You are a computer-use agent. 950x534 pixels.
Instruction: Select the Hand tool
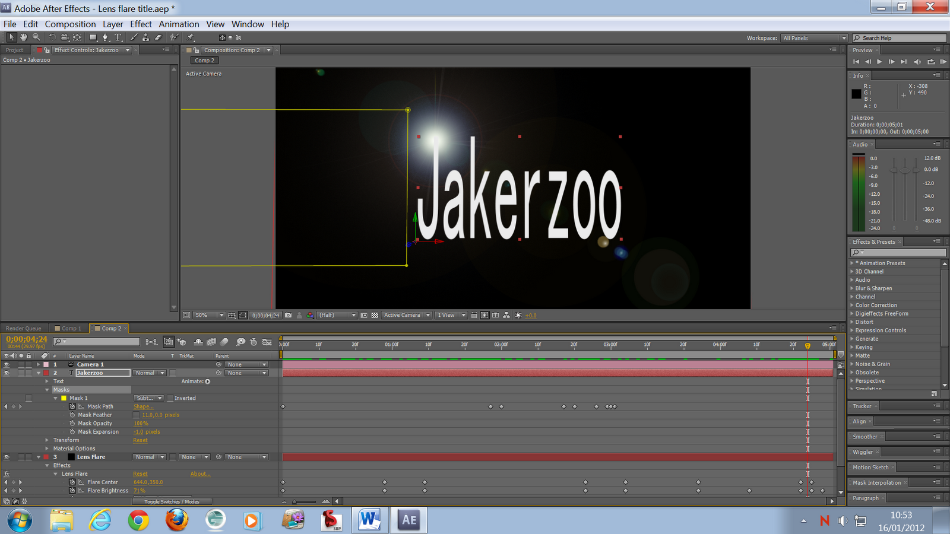(23, 37)
